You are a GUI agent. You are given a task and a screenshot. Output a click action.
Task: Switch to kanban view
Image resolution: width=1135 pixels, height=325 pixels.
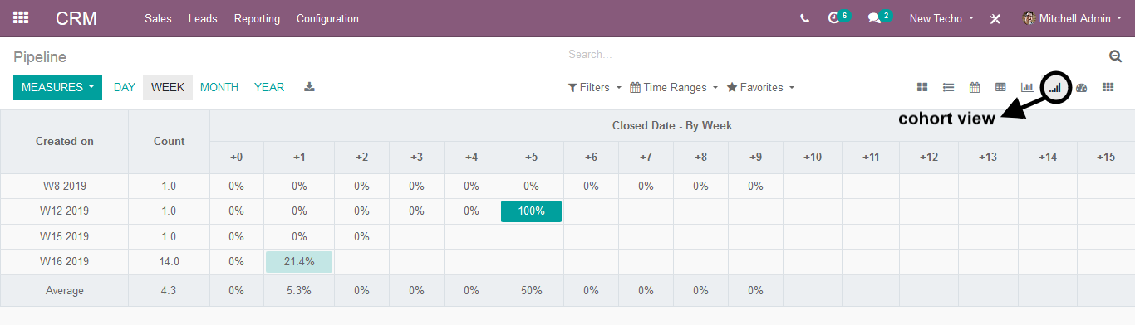pyautogui.click(x=922, y=87)
